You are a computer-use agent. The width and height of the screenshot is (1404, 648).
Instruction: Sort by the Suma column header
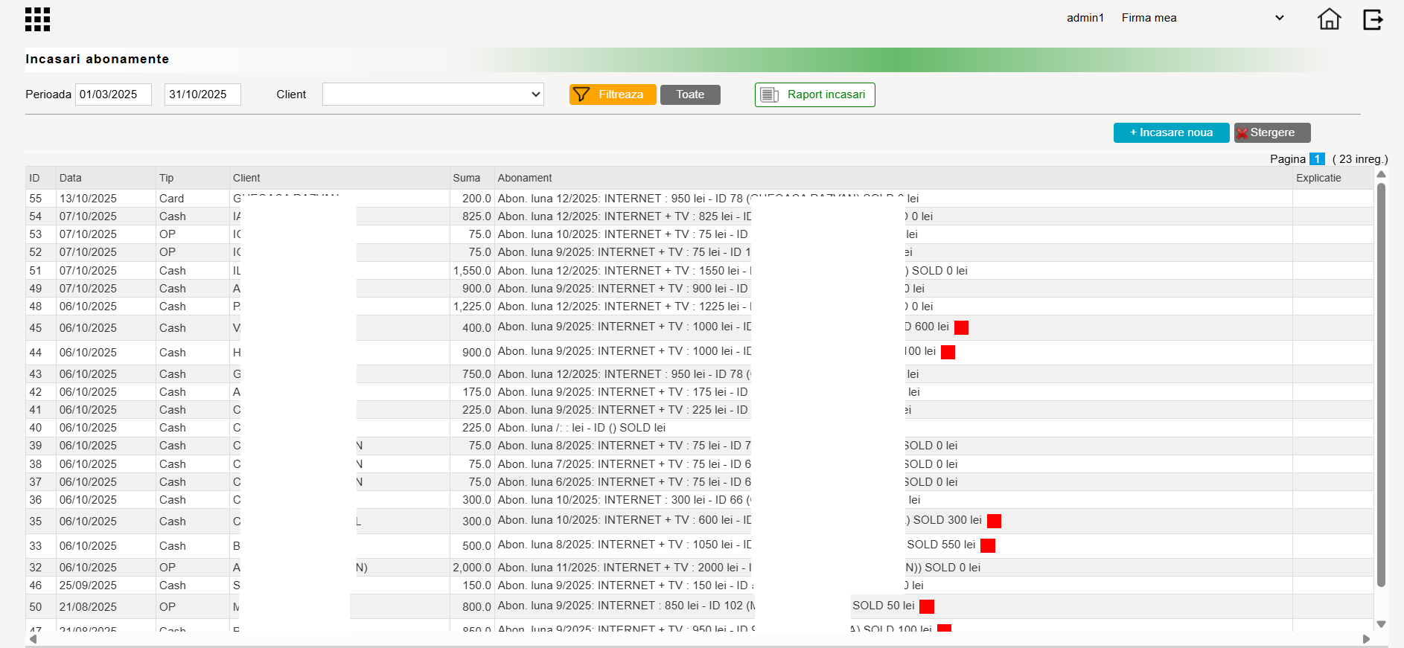[x=466, y=178]
